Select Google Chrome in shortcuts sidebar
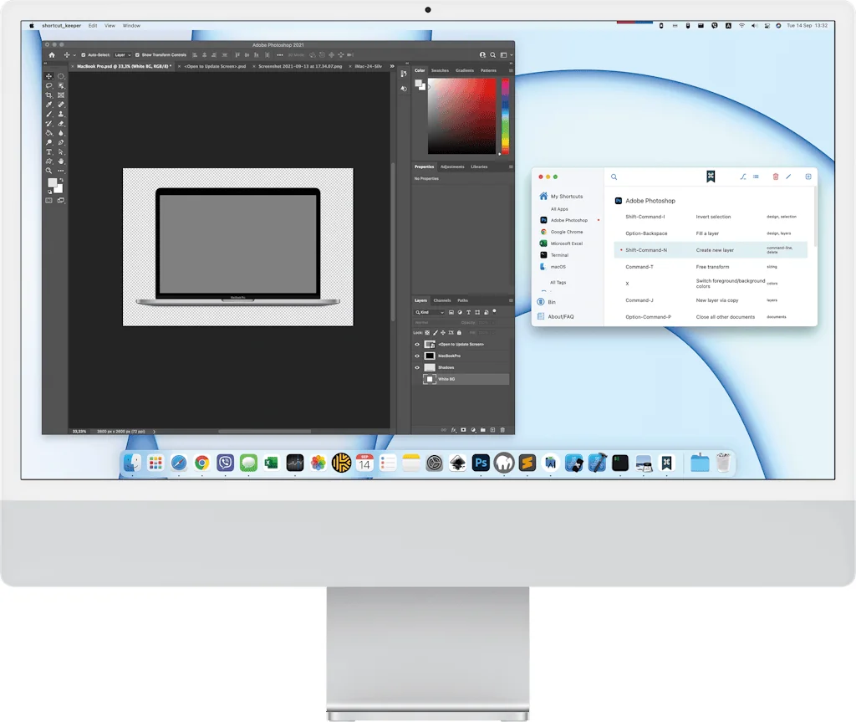This screenshot has width=856, height=722. [x=566, y=232]
